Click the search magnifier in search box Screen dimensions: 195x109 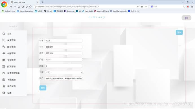tap(184, 6)
